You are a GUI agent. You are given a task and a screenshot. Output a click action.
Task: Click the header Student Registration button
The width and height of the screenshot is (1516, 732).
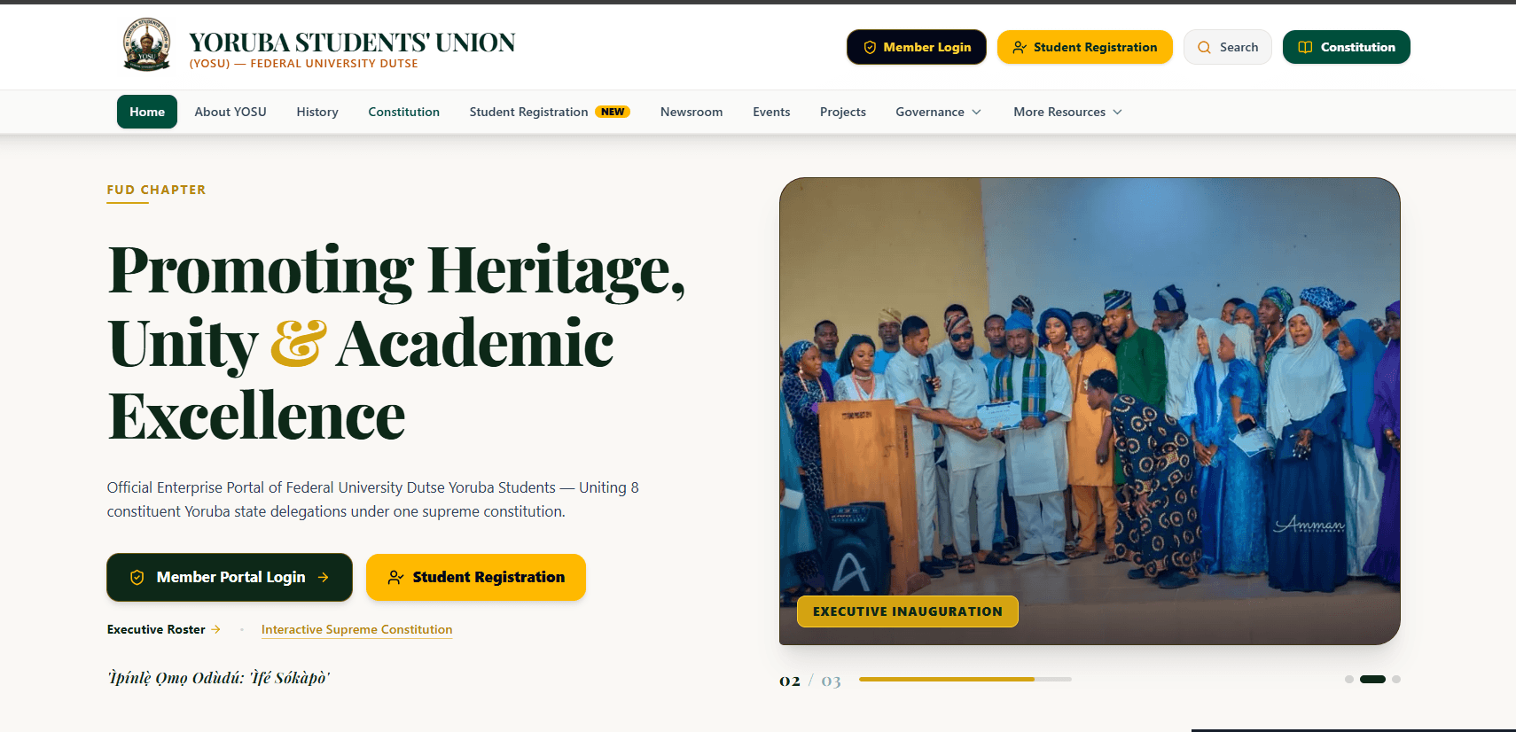(1085, 47)
